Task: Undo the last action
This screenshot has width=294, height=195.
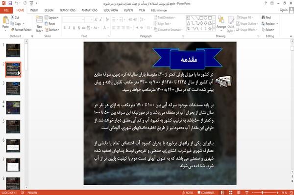Action: pos(17,3)
